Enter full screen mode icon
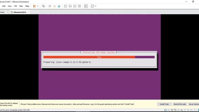The width and height of the screenshot is (199, 112). coord(75,6)
